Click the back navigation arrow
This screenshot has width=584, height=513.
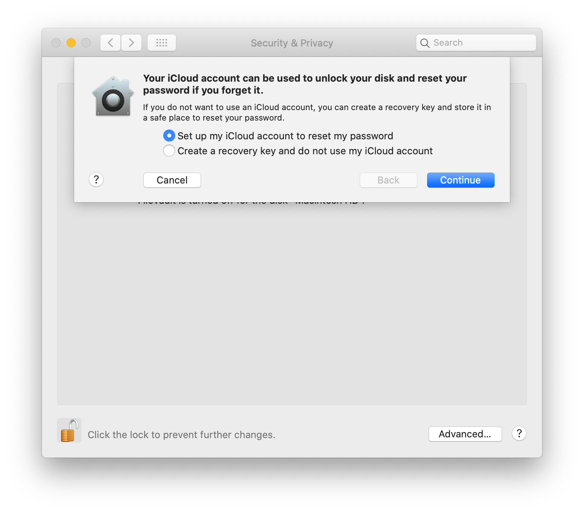[x=110, y=43]
